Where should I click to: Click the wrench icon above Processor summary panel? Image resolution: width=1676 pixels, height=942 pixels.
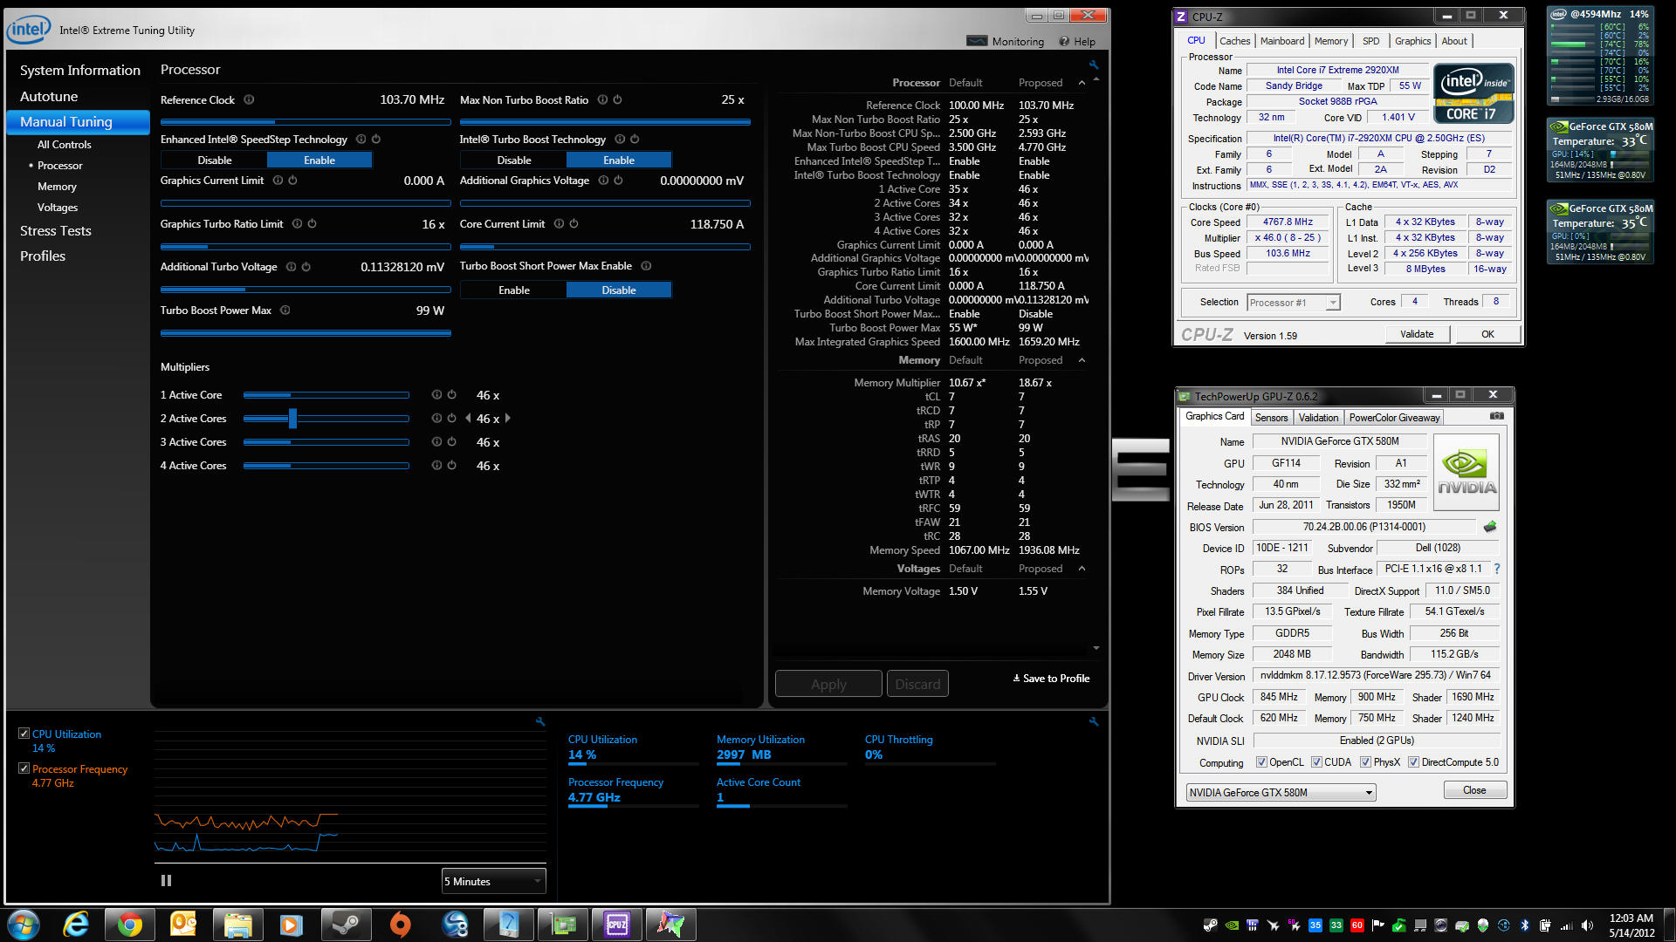(x=1094, y=65)
